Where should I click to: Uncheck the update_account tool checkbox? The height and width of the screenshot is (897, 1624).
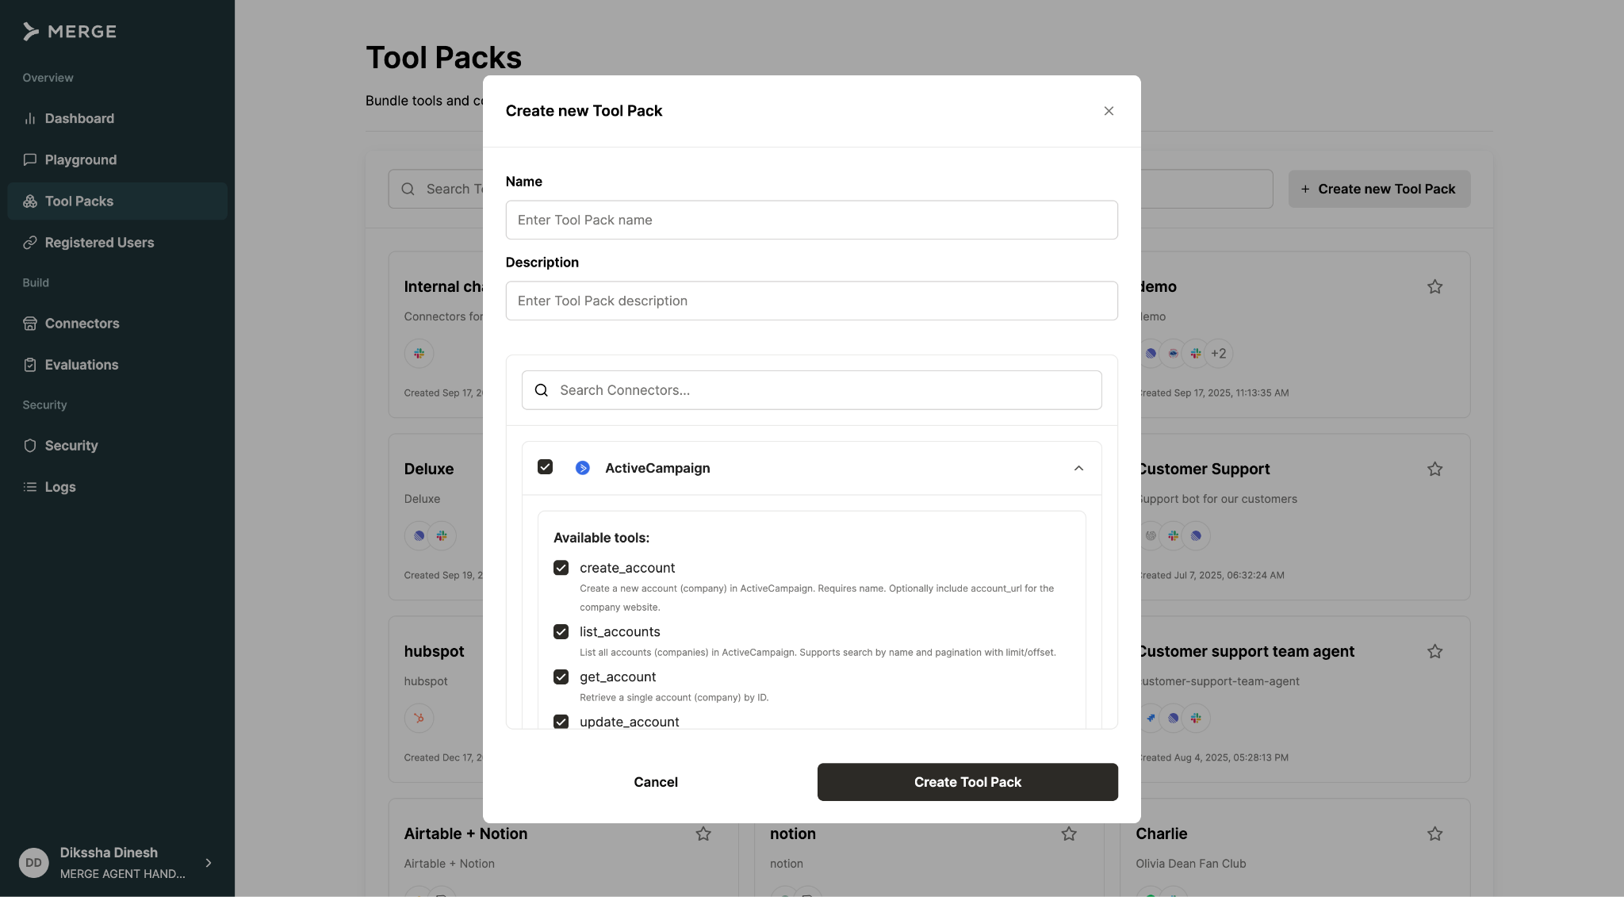561,722
